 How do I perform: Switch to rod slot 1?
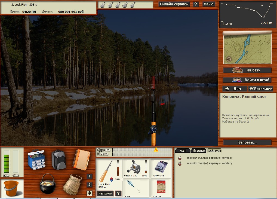[89, 176]
